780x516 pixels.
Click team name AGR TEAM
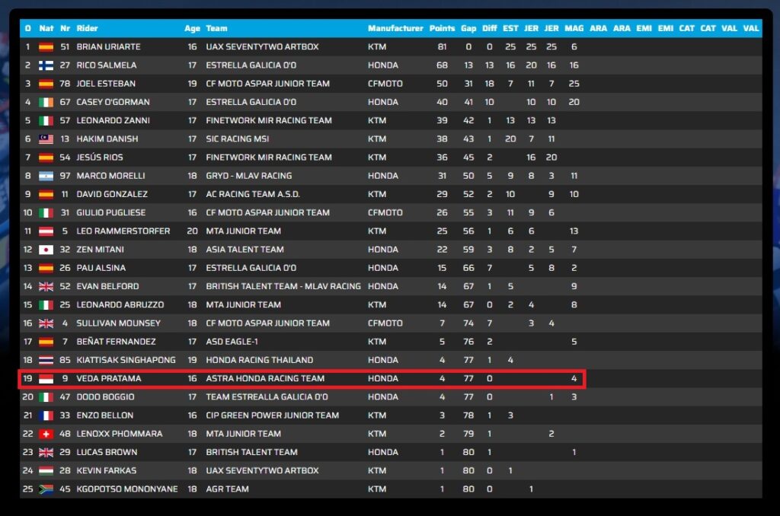pyautogui.click(x=227, y=489)
